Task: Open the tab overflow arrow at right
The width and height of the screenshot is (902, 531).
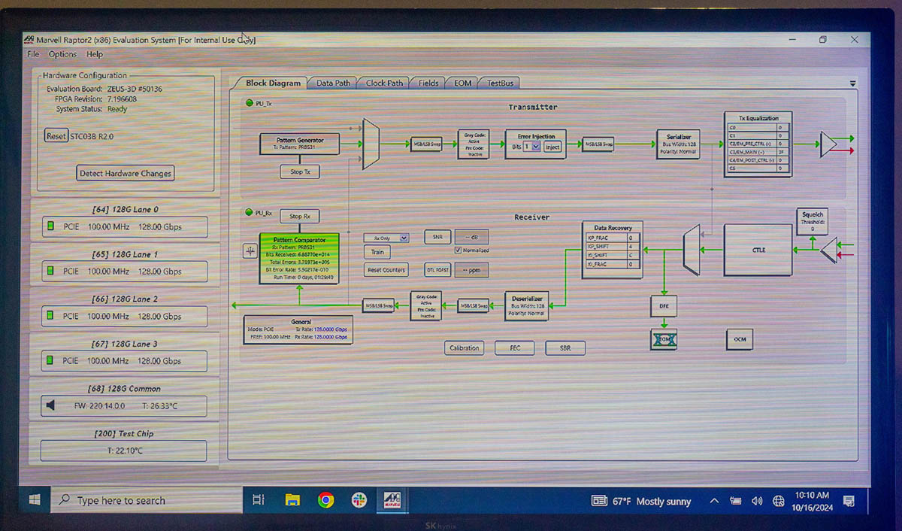Action: 852,83
